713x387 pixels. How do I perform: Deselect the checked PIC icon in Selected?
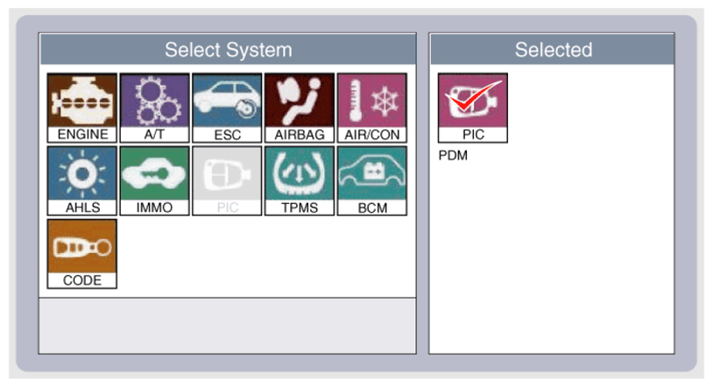click(x=473, y=107)
